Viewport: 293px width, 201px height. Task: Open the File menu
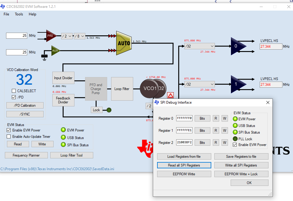point(6,14)
